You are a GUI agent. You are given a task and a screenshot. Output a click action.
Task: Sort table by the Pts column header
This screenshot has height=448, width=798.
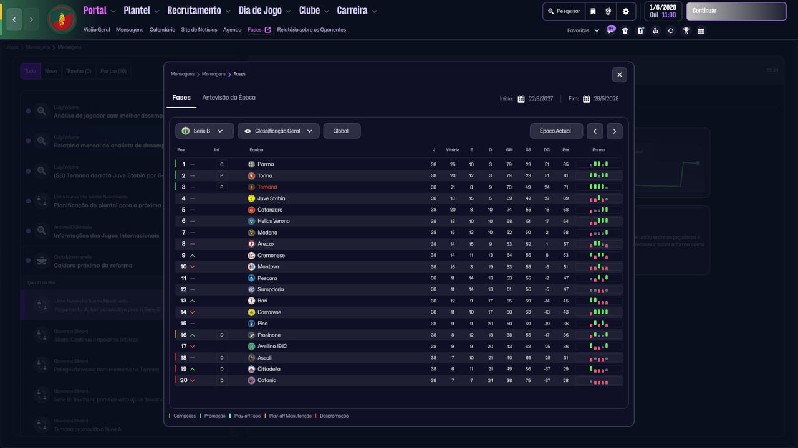pyautogui.click(x=565, y=150)
